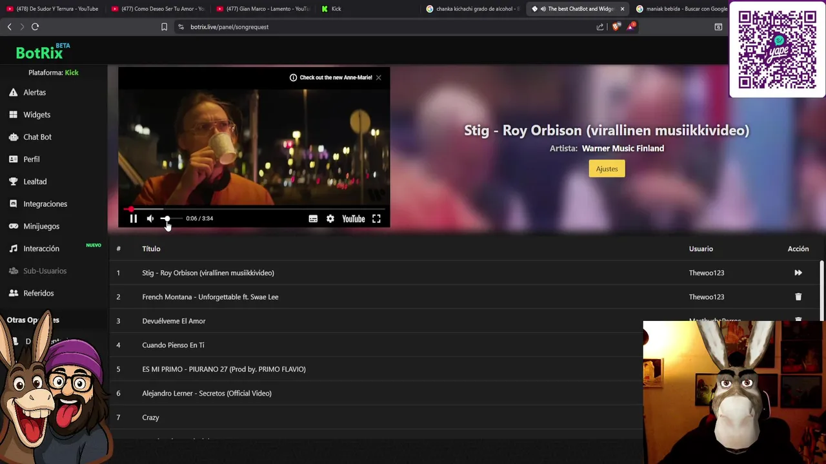Close The best ChatBot tab
Viewport: 826px width, 464px height.
click(x=622, y=9)
